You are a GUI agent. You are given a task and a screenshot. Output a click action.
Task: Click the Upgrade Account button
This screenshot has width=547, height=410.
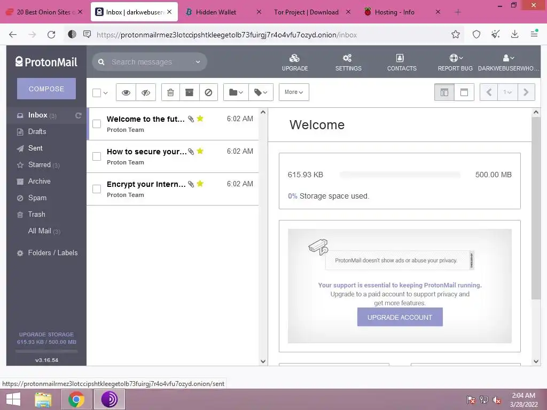coord(400,317)
